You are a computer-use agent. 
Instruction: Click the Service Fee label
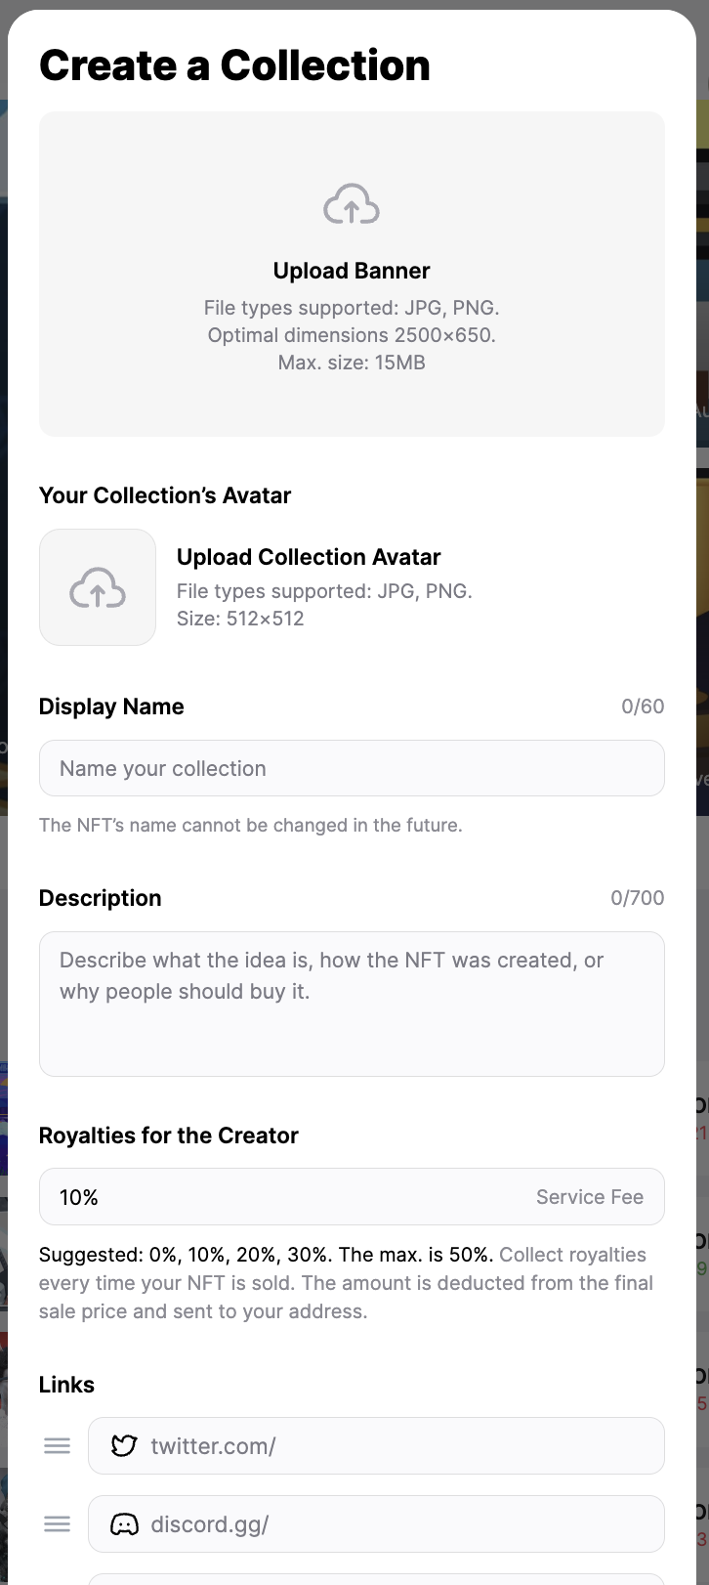coord(589,1197)
